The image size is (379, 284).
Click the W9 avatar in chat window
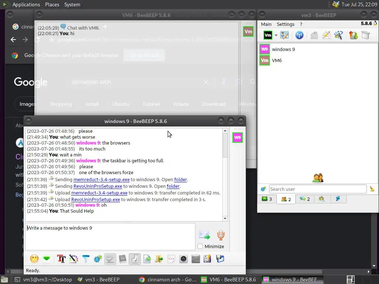237,138
